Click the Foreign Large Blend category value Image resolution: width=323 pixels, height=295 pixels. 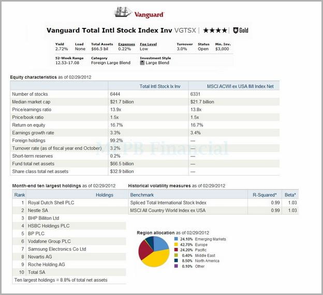point(111,63)
